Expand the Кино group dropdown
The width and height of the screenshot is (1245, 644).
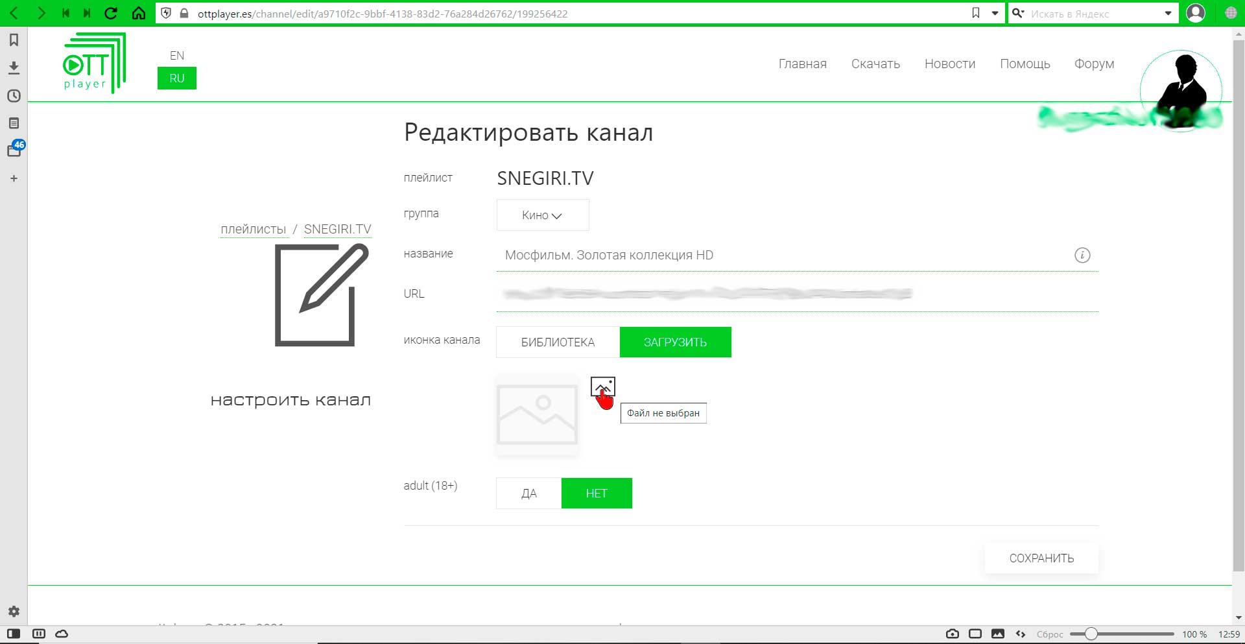[543, 215]
